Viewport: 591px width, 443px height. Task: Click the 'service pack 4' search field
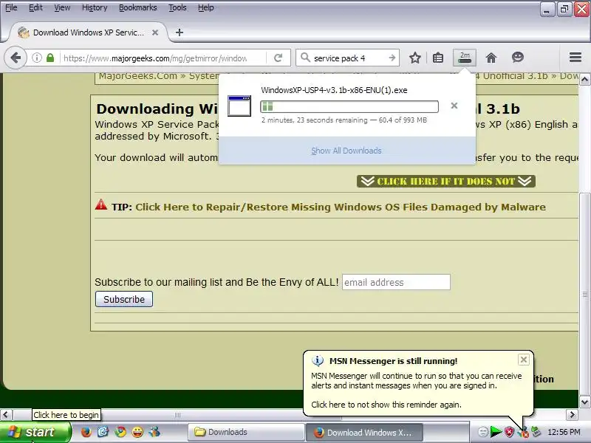[348, 58]
